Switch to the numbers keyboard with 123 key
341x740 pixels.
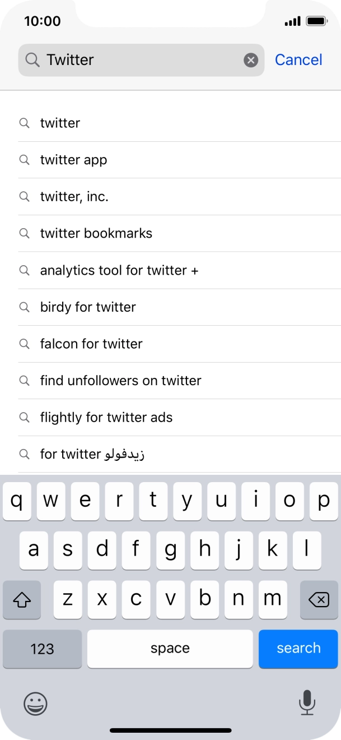pos(42,649)
